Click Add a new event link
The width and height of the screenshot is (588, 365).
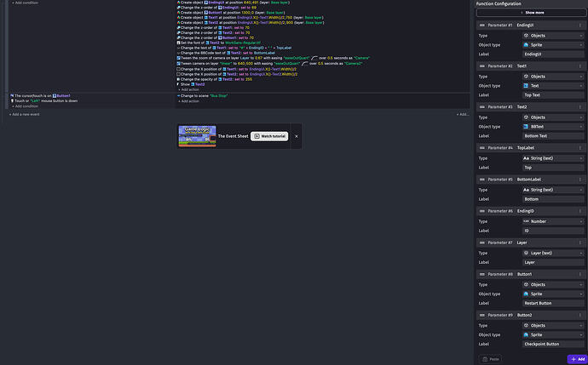pos(25,115)
